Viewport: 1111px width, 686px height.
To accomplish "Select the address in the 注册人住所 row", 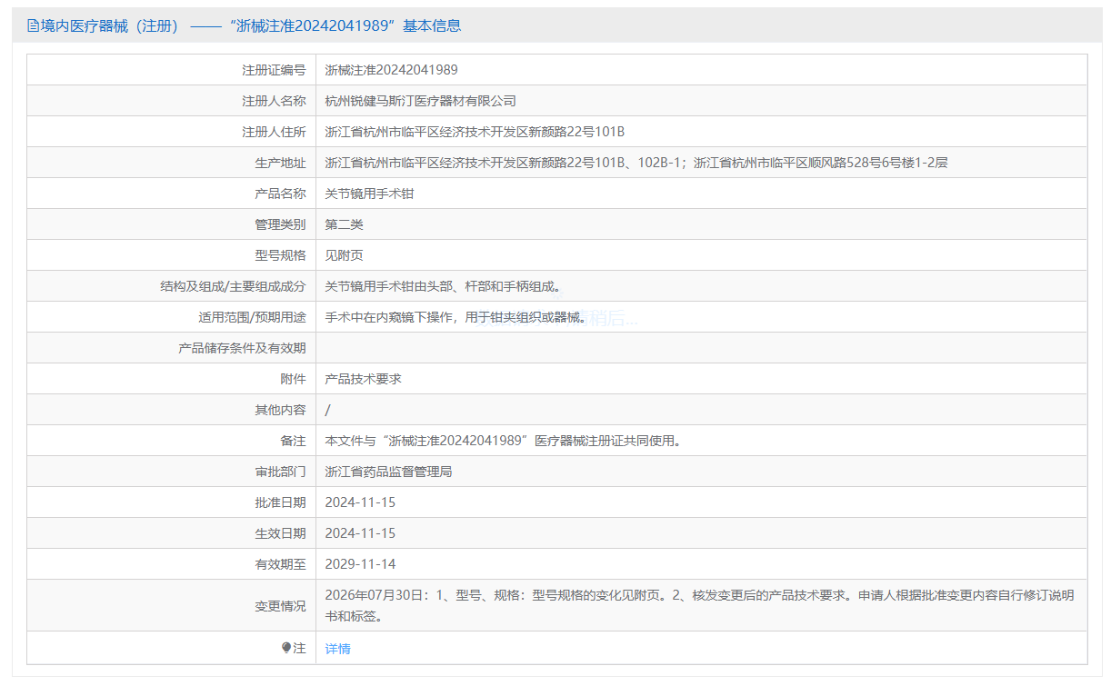I will [x=475, y=132].
